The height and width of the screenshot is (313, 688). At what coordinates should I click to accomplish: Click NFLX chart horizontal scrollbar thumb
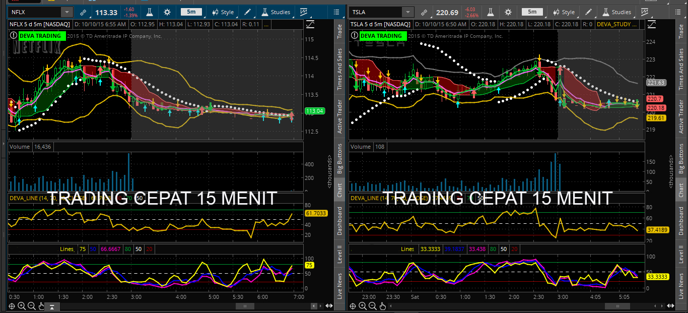coord(245,306)
